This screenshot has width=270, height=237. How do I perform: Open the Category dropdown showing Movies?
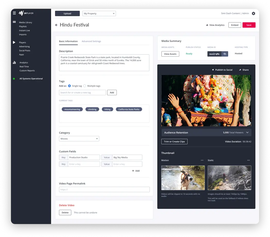click(x=79, y=139)
